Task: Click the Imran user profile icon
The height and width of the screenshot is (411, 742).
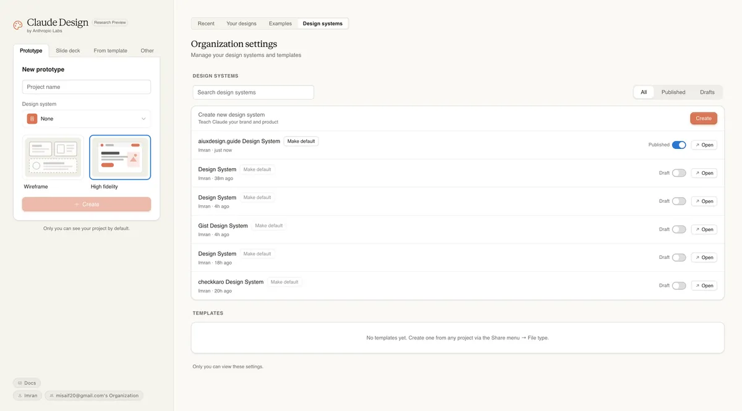Action: [x=20, y=396]
